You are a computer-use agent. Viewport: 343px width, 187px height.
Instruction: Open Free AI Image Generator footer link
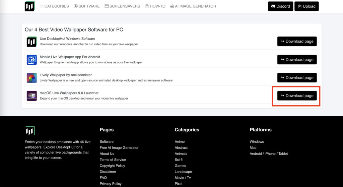tap(119, 147)
